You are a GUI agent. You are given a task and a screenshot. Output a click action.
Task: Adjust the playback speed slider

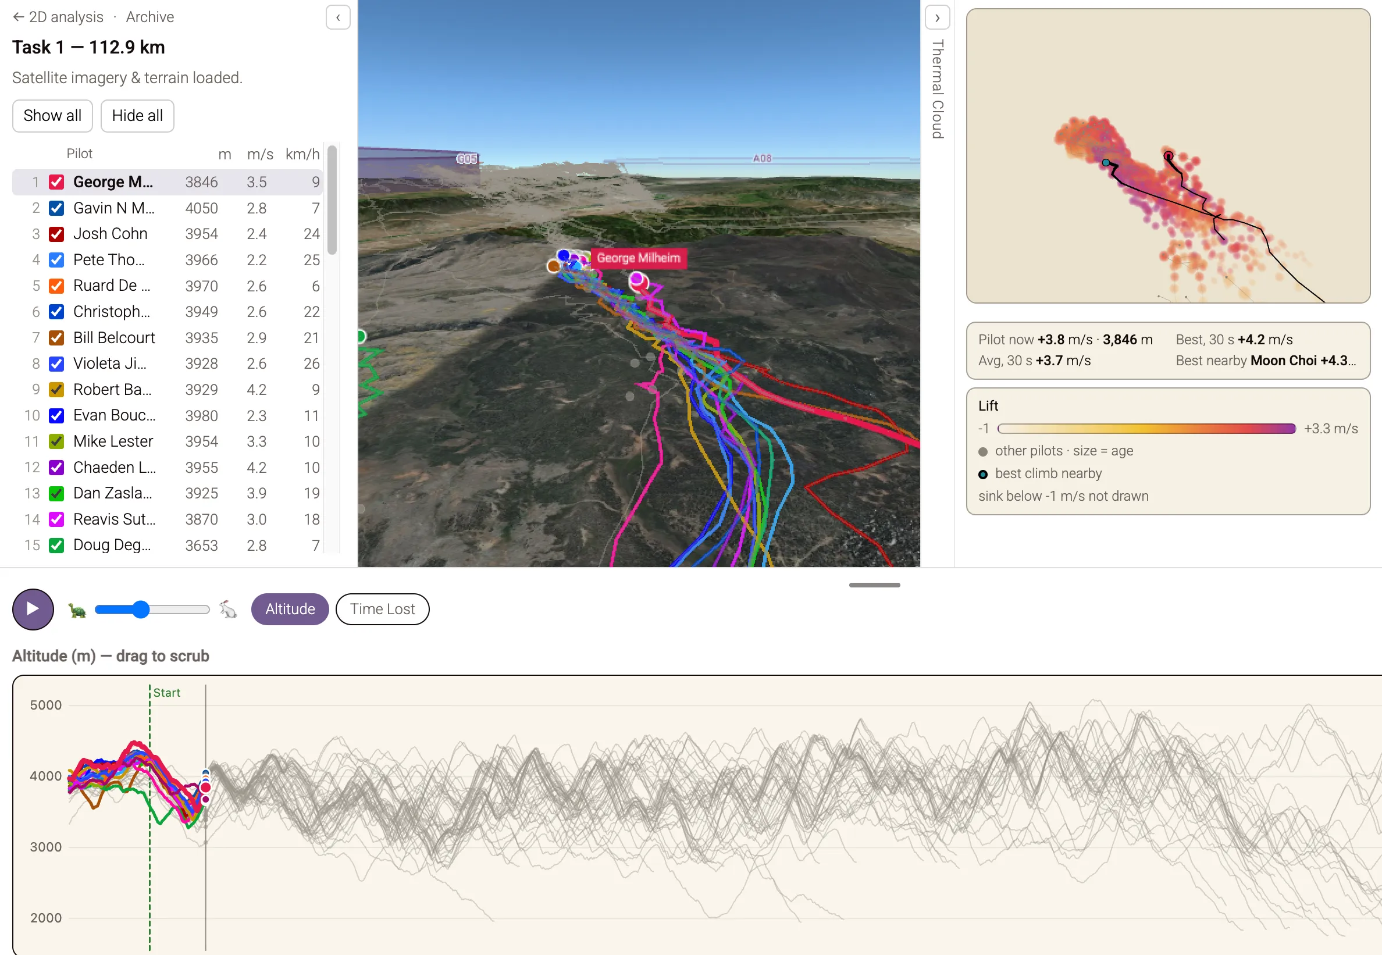(x=152, y=610)
